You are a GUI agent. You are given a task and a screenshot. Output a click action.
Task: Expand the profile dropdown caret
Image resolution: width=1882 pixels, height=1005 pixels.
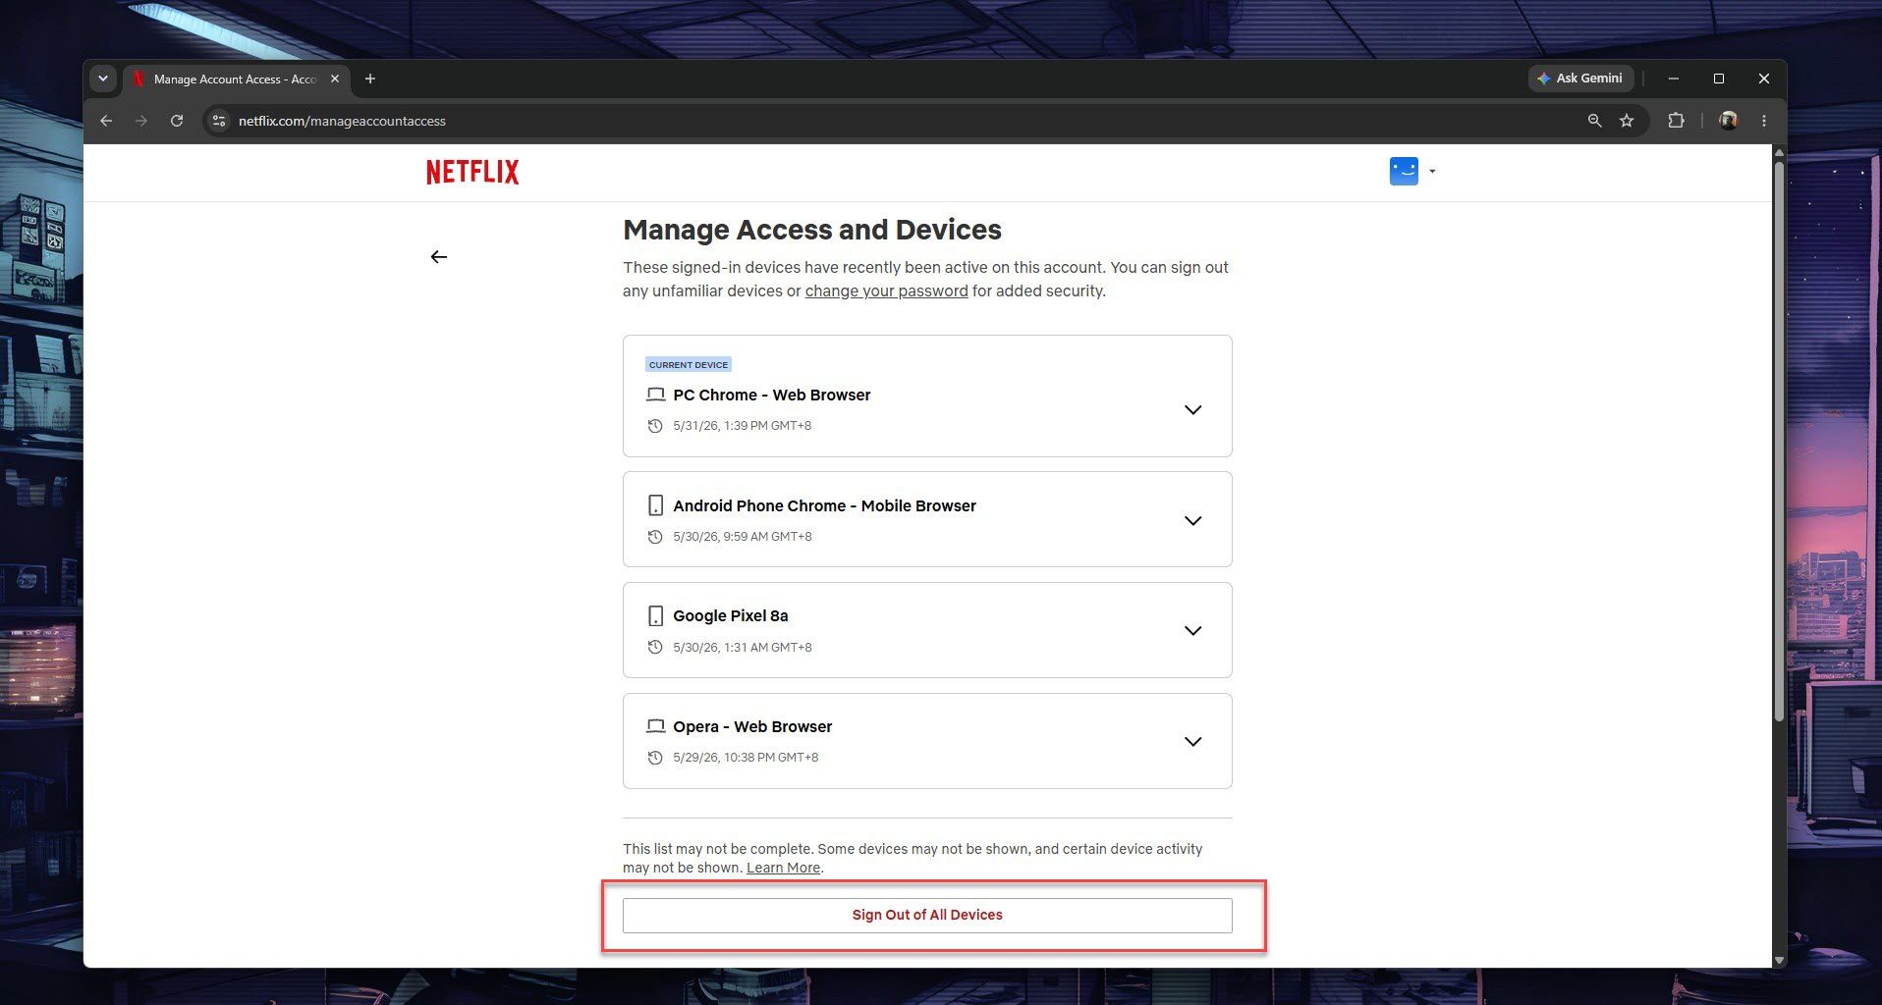click(x=1432, y=172)
